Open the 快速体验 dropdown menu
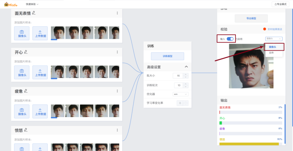The height and width of the screenshot is (151, 293). (x=32, y=4)
